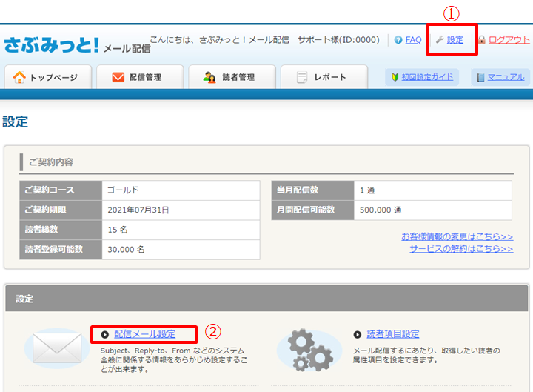Click the 30,000 名 value
This screenshot has height=392, width=533.
tap(126, 250)
